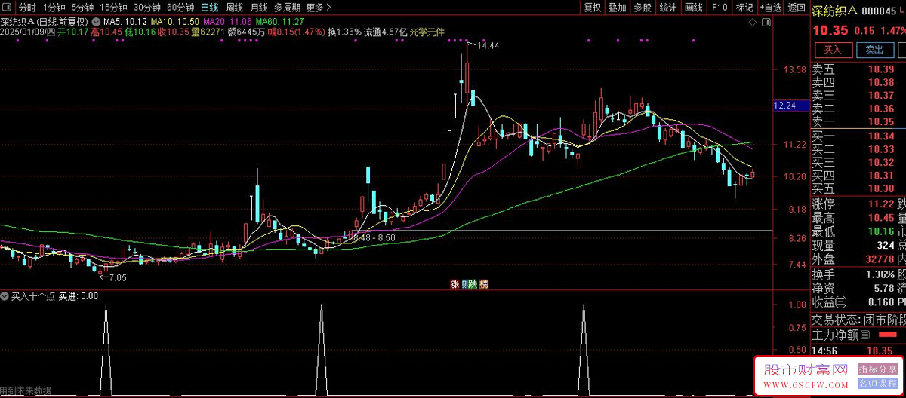
Task: Click the 14.44 high price label
Action: (488, 46)
